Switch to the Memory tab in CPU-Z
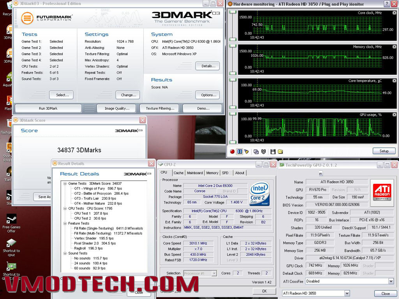Viewport: 399px width, 299px height. [x=212, y=173]
